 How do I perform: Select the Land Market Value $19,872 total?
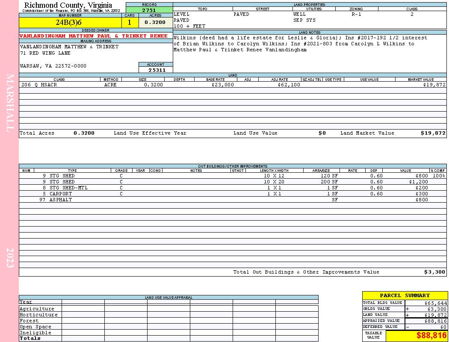click(x=433, y=133)
